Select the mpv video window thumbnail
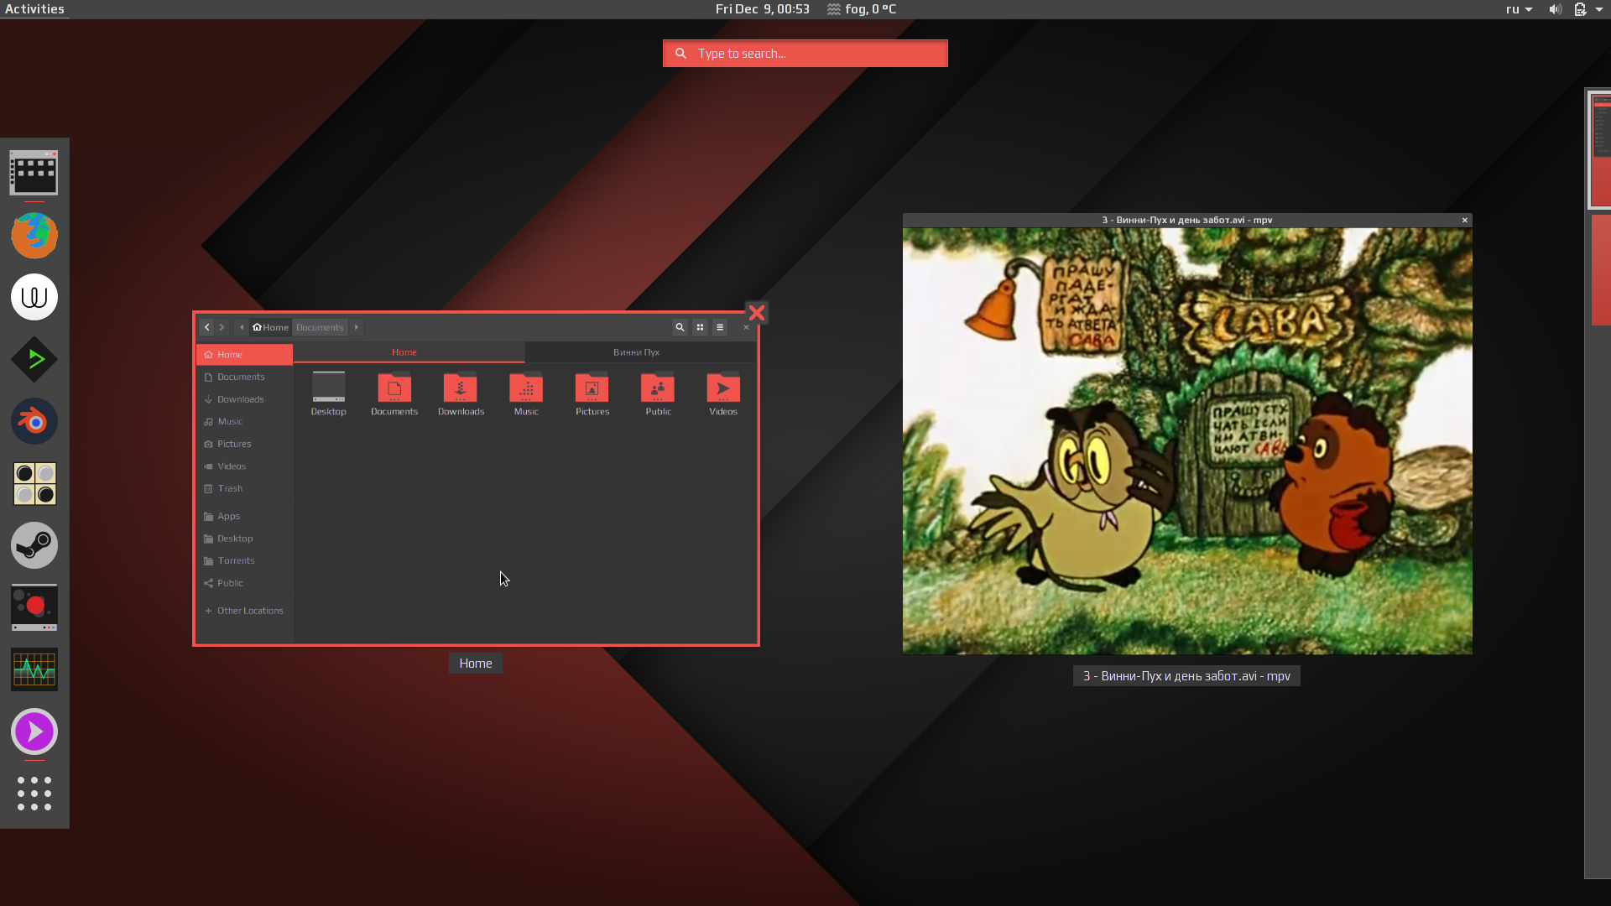The height and width of the screenshot is (906, 1611). pos(1187,434)
